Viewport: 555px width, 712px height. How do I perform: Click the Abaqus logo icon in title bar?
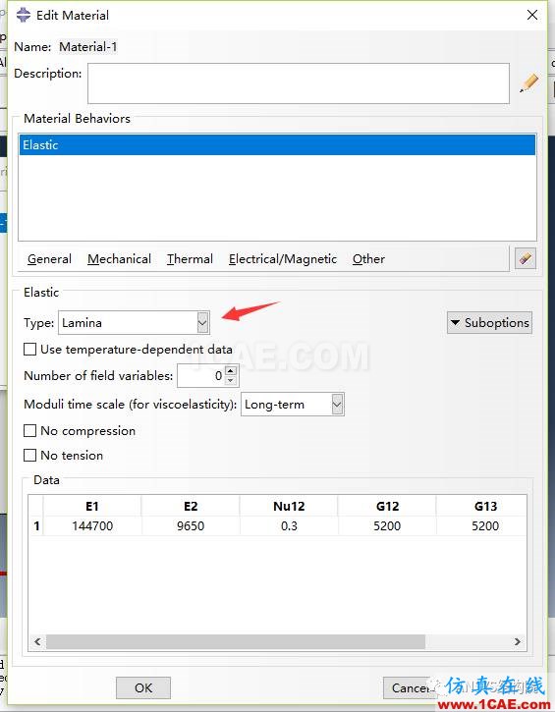click(x=24, y=15)
